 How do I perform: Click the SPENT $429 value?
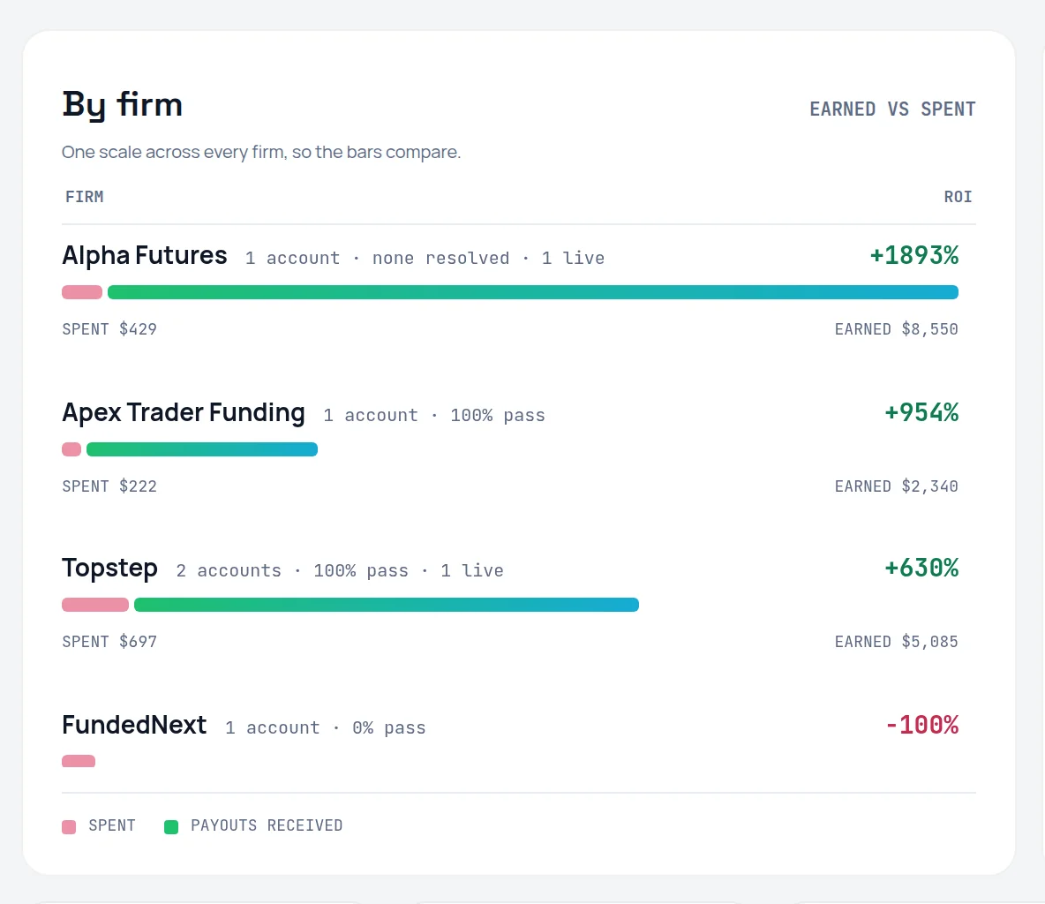109,329
